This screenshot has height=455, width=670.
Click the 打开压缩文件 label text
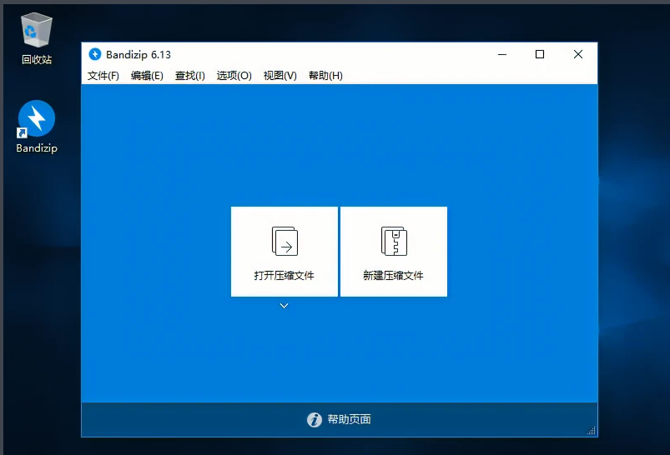click(285, 276)
